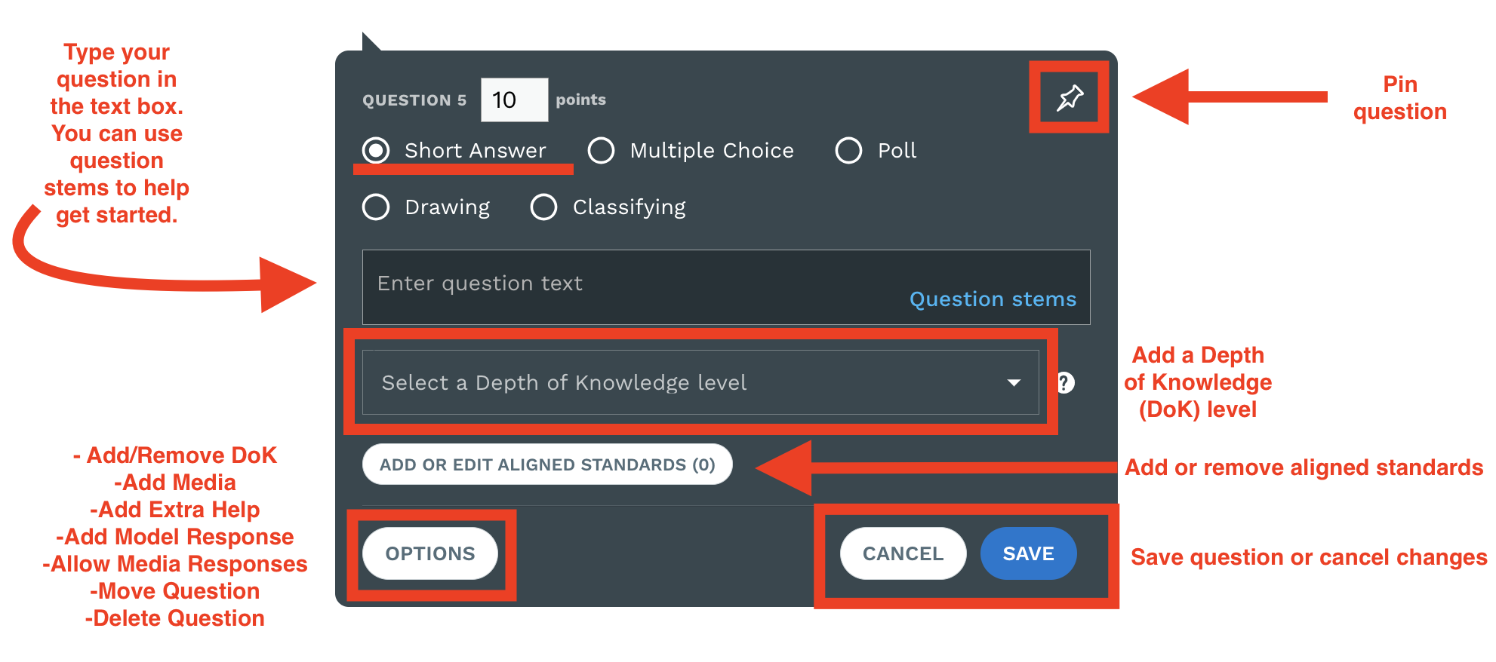The image size is (1496, 662).
Task: Click the points value field showing 10
Action: pyautogui.click(x=515, y=100)
